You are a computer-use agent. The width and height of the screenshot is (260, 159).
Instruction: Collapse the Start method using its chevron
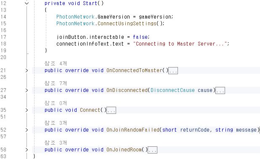[27, 3]
